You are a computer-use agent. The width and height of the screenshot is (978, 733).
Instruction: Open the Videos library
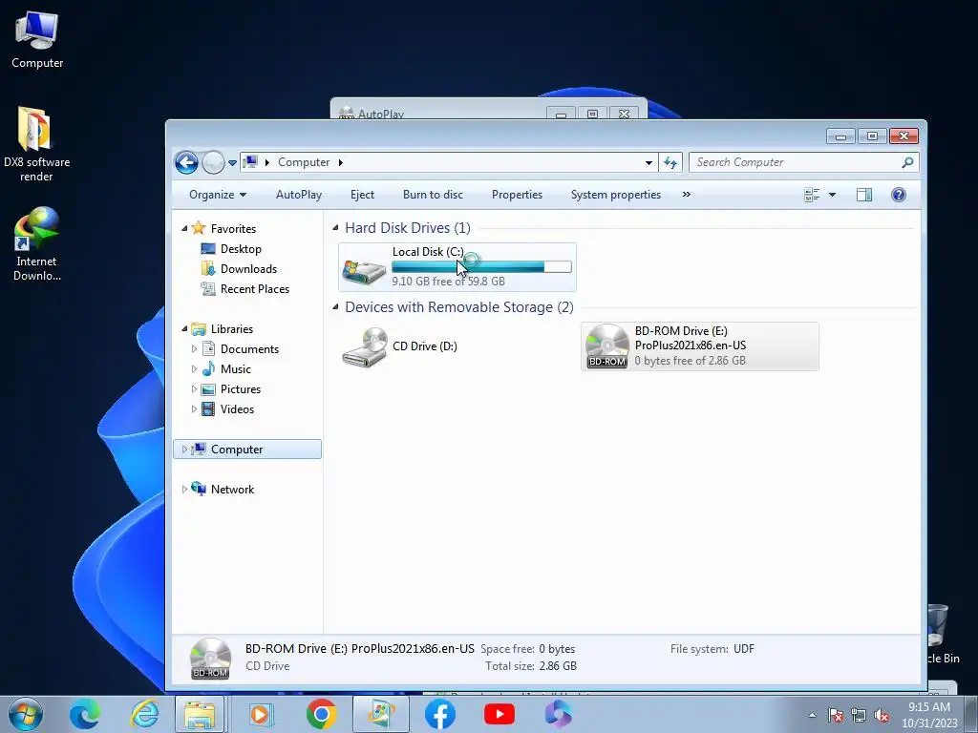[x=237, y=408]
